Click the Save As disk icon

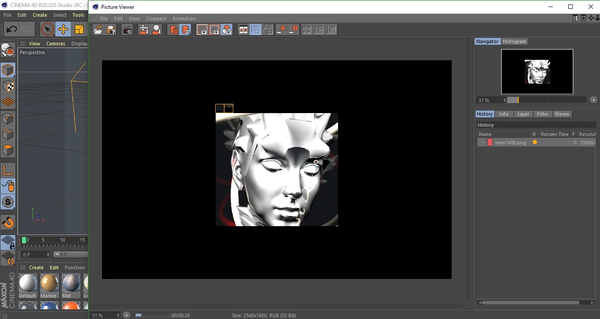pyautogui.click(x=111, y=30)
